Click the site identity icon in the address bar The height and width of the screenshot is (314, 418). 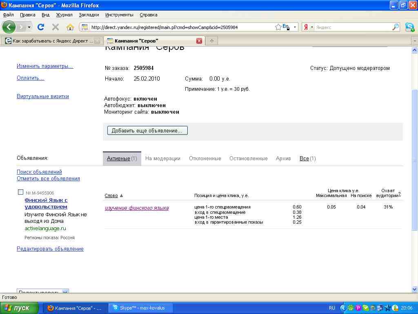click(x=85, y=27)
